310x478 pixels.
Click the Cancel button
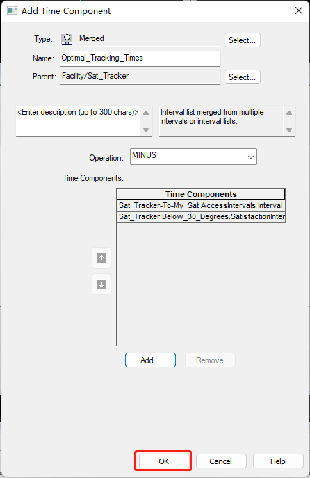coord(221,461)
